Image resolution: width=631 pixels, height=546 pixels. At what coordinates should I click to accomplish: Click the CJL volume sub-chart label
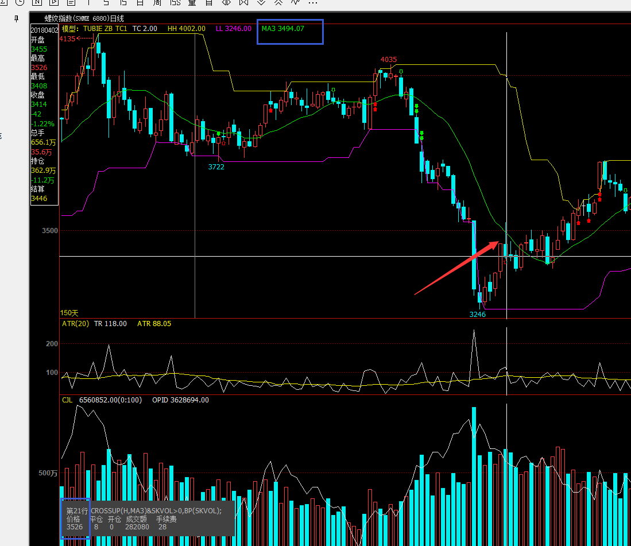tap(67, 400)
